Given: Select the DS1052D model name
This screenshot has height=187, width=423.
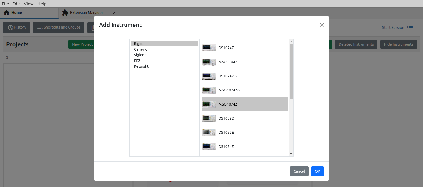Looking at the screenshot, I should (x=226, y=118).
